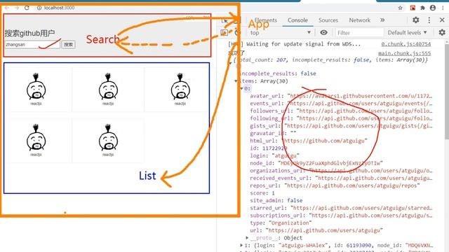Click the starred_url property line
This screenshot has width=449, height=252.
pos(341,208)
